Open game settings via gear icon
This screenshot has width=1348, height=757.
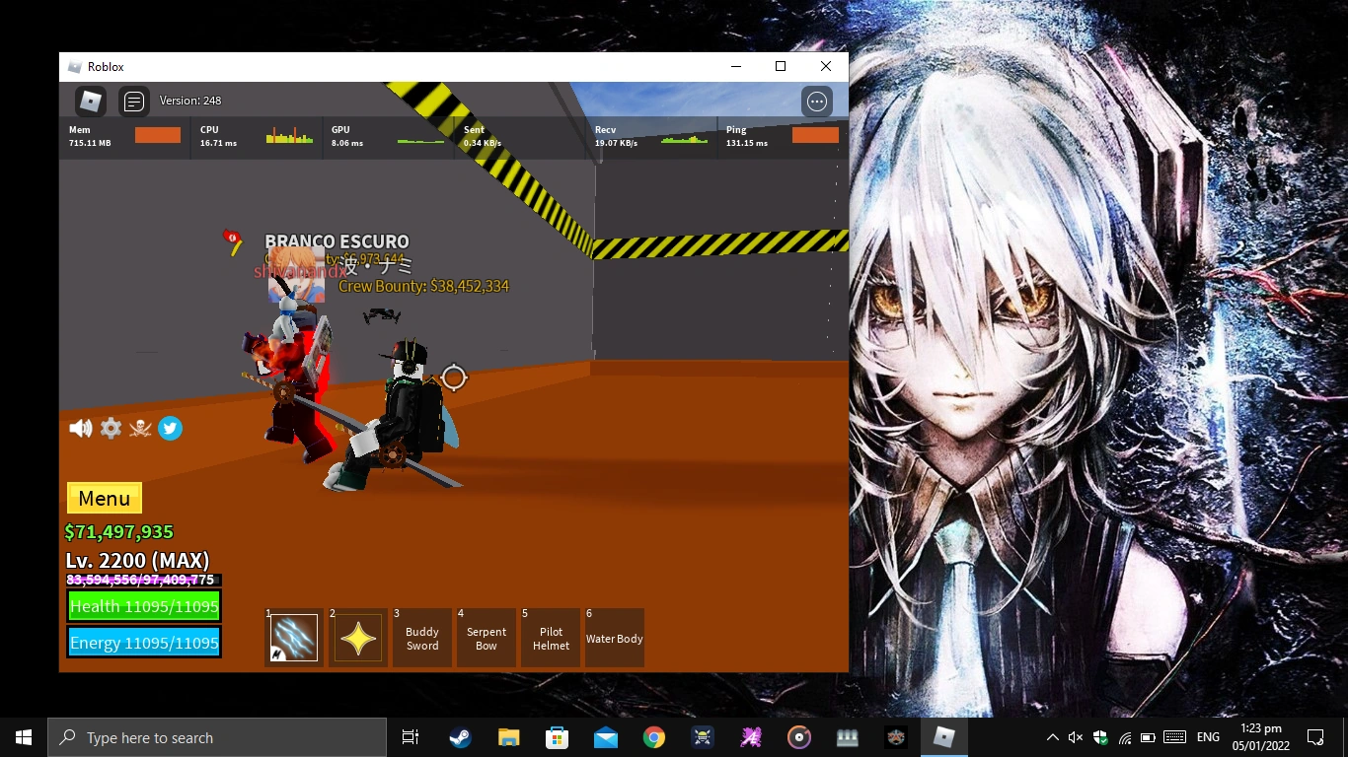pos(111,428)
